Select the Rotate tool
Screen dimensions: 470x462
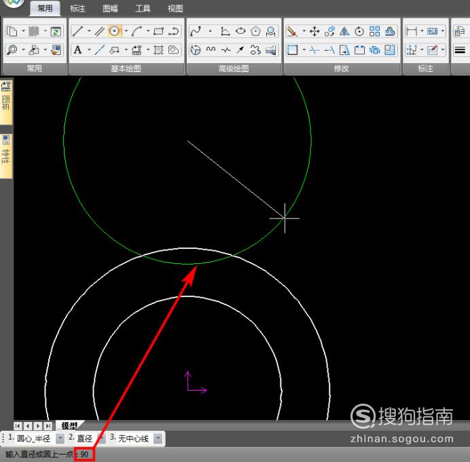tap(359, 31)
